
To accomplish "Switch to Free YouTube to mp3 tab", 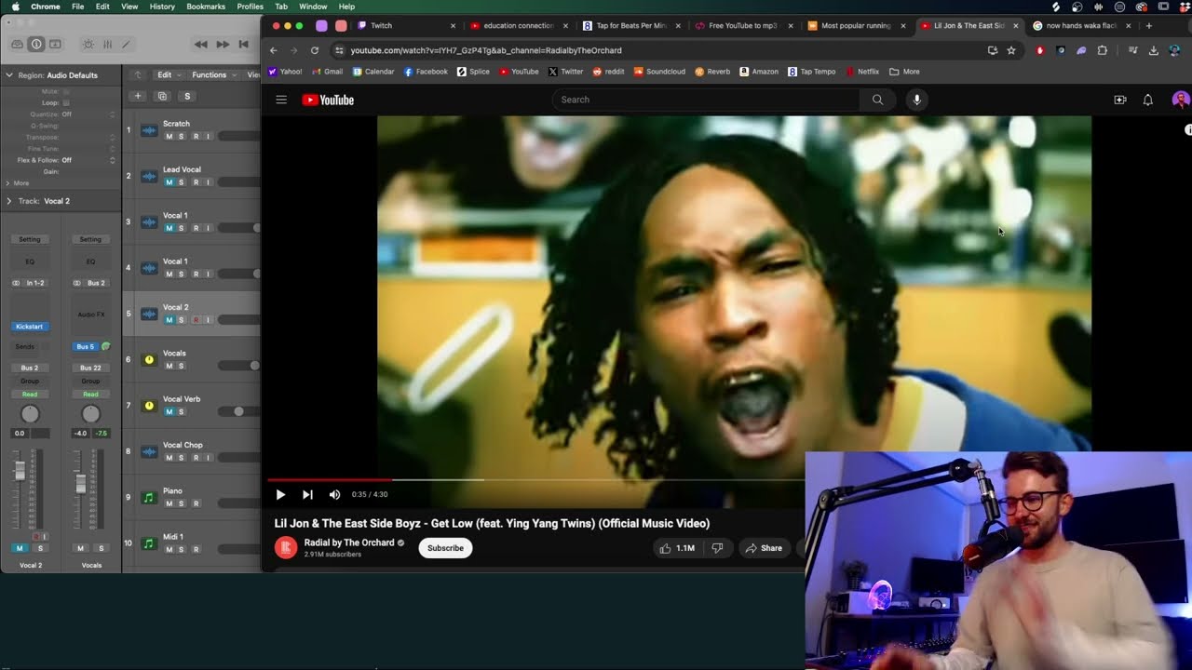I will [742, 25].
